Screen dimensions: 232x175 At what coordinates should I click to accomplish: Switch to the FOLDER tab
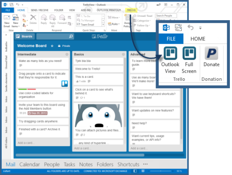pyautogui.click(x=59, y=10)
